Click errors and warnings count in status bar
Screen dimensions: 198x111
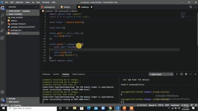pos(5,105)
